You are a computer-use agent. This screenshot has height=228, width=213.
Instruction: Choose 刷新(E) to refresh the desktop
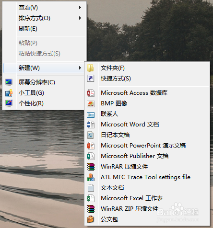[45, 29]
